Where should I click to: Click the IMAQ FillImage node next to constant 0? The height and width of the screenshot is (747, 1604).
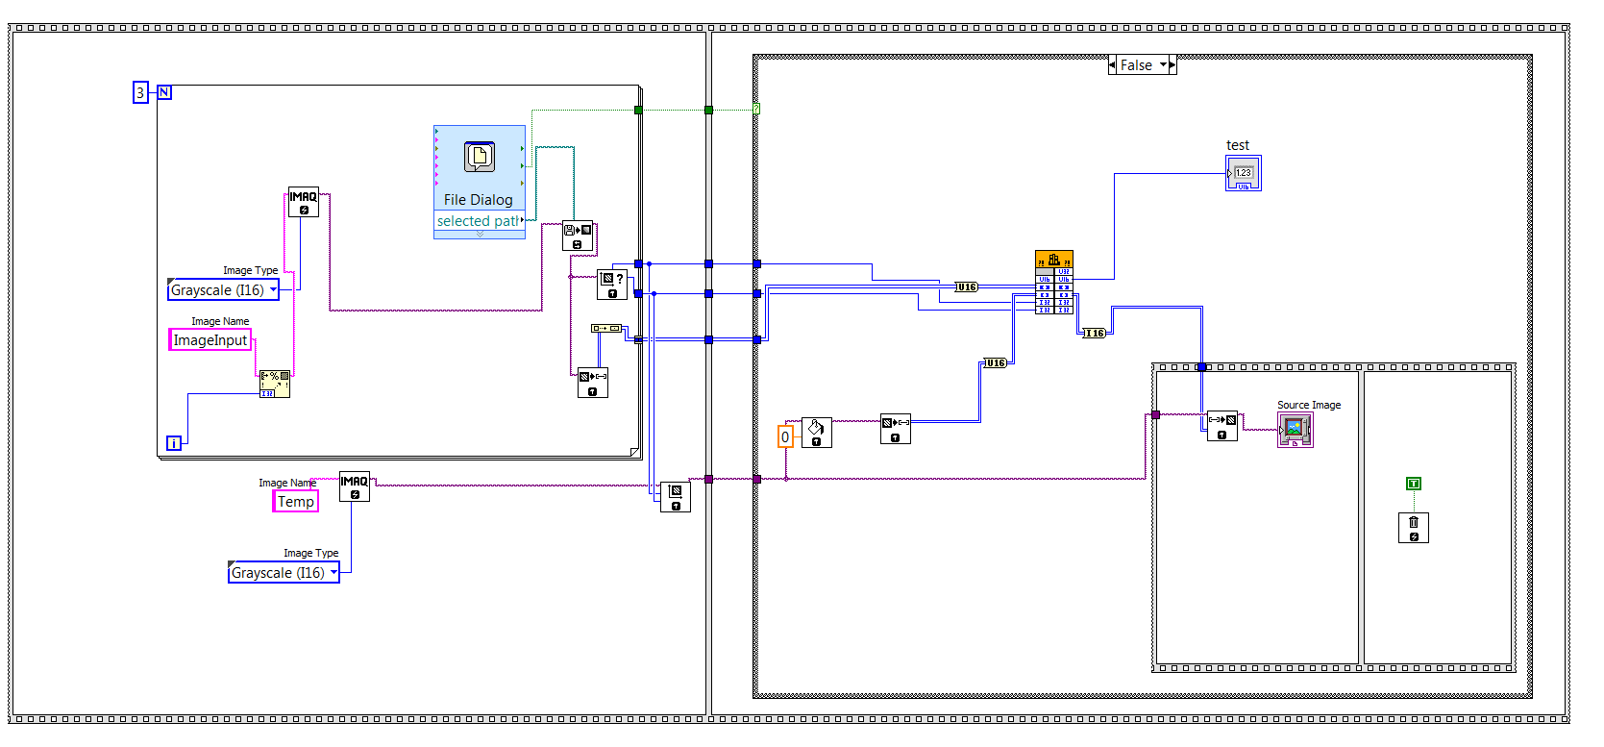click(x=816, y=433)
